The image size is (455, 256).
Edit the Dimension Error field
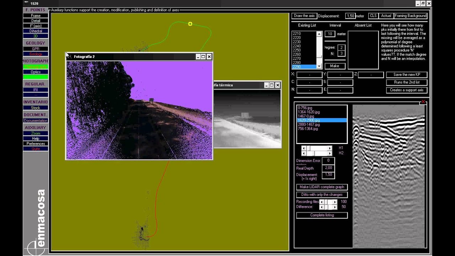[328, 161]
